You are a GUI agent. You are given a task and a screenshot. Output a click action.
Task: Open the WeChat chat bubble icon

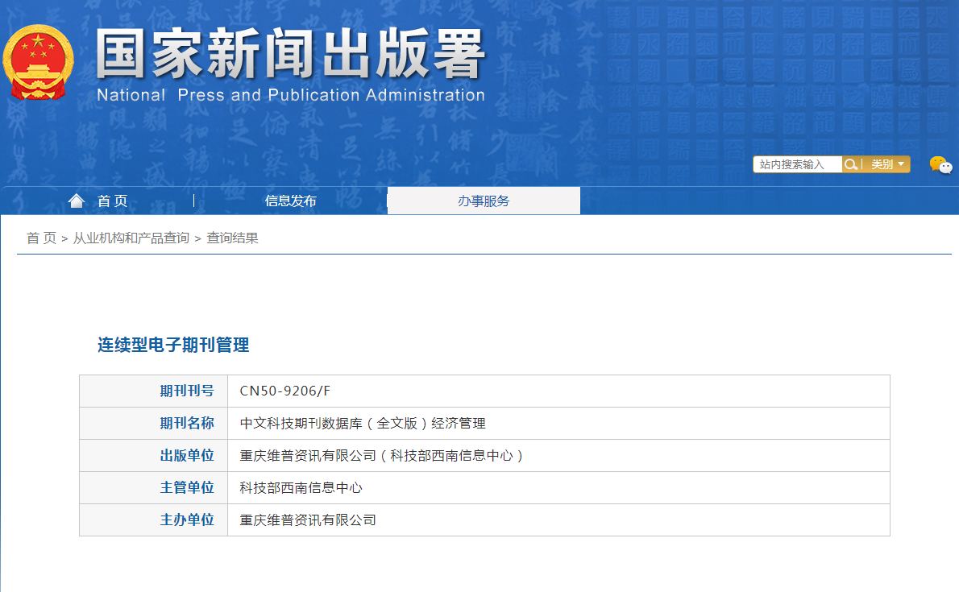click(940, 165)
